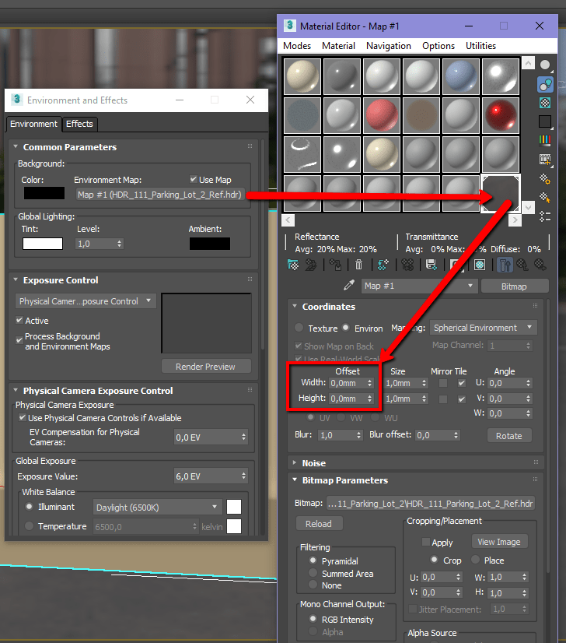The width and height of the screenshot is (566, 643).
Task: Click the Put to Library floppy icon
Action: click(x=431, y=265)
